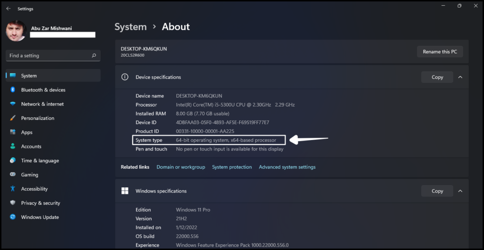
Task: Click the Version value 21H2
Action: point(181,218)
